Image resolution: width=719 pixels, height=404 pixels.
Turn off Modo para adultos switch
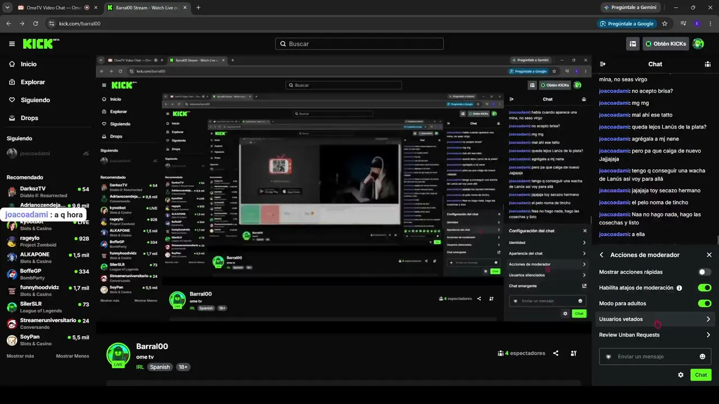click(x=704, y=304)
